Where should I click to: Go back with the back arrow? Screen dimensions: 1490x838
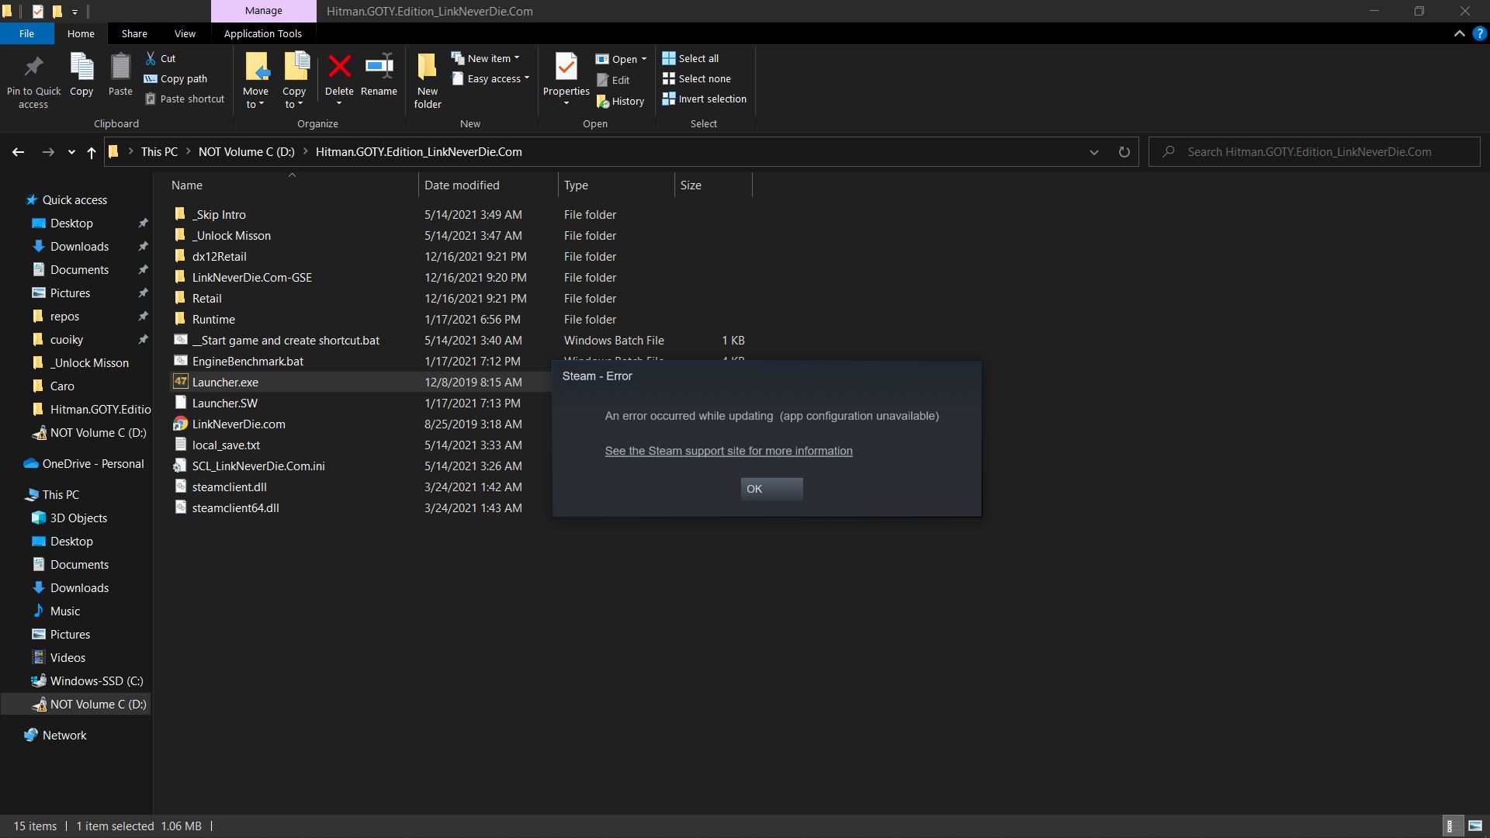tap(19, 152)
